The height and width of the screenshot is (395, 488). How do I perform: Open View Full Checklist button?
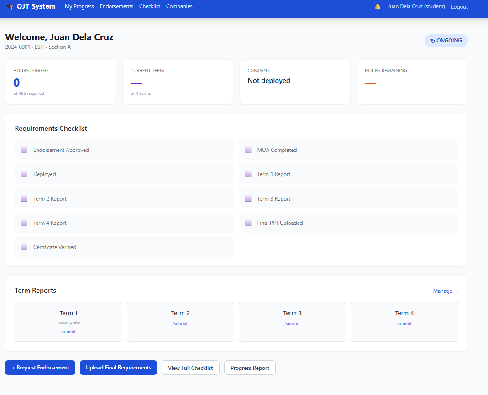190,368
